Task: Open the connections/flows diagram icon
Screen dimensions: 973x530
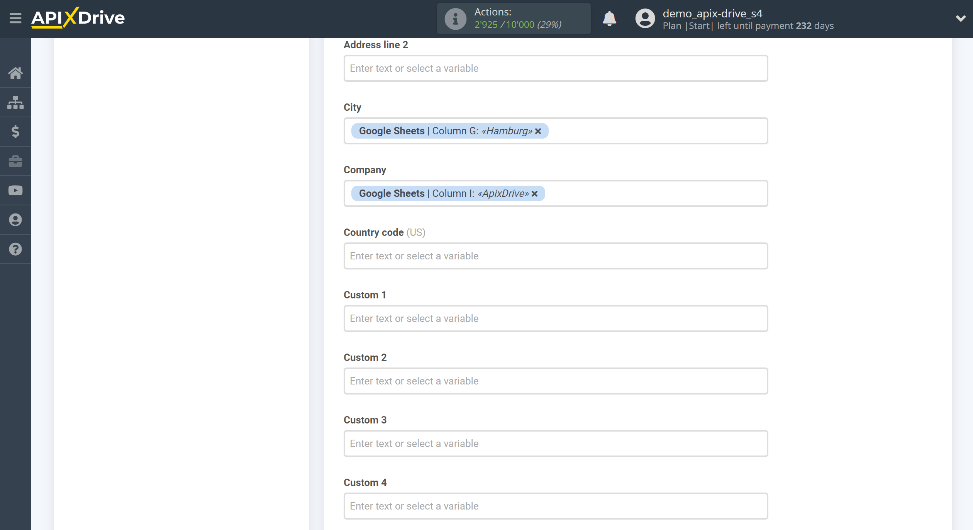Action: [16, 102]
